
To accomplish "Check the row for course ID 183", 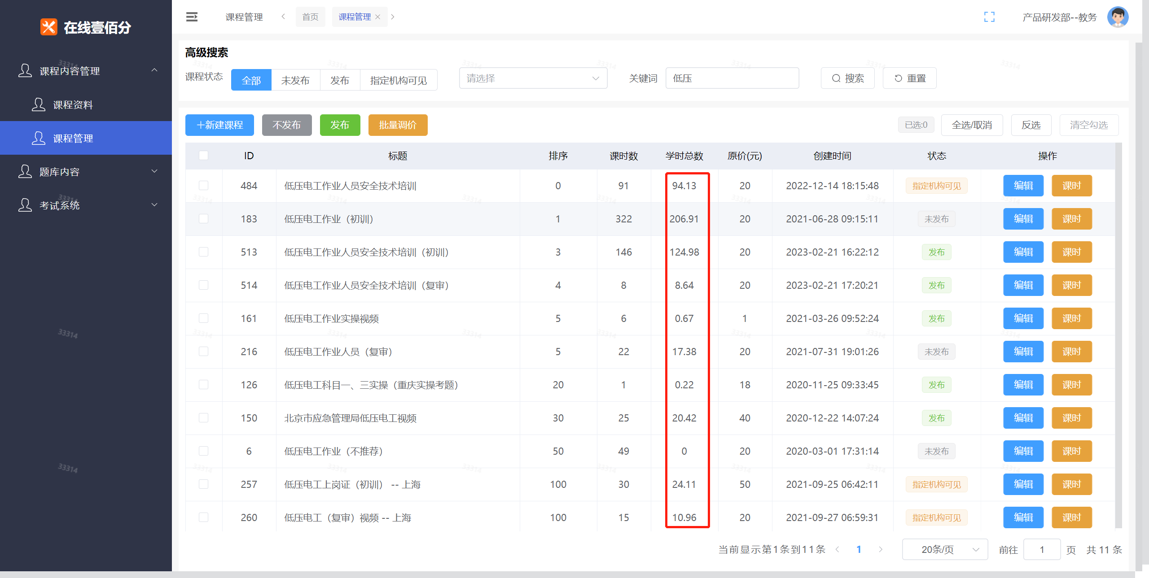I will pos(203,219).
